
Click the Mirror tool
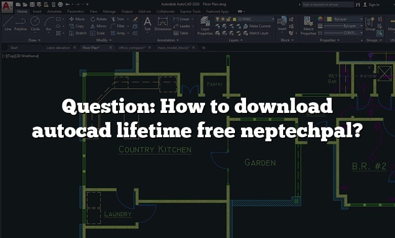(99, 26)
